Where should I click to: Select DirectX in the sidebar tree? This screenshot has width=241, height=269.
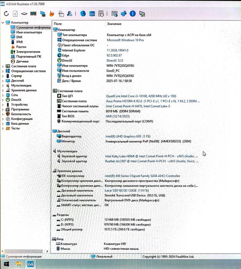coord(13,100)
